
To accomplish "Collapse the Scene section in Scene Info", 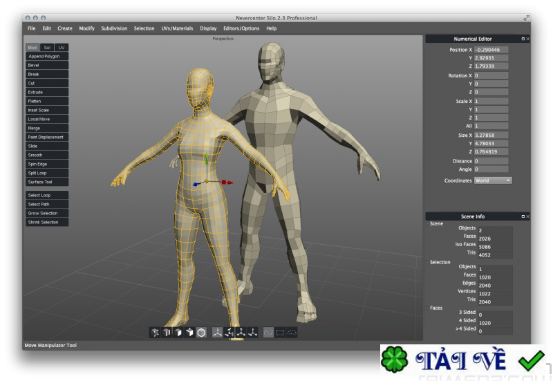I will (x=428, y=224).
